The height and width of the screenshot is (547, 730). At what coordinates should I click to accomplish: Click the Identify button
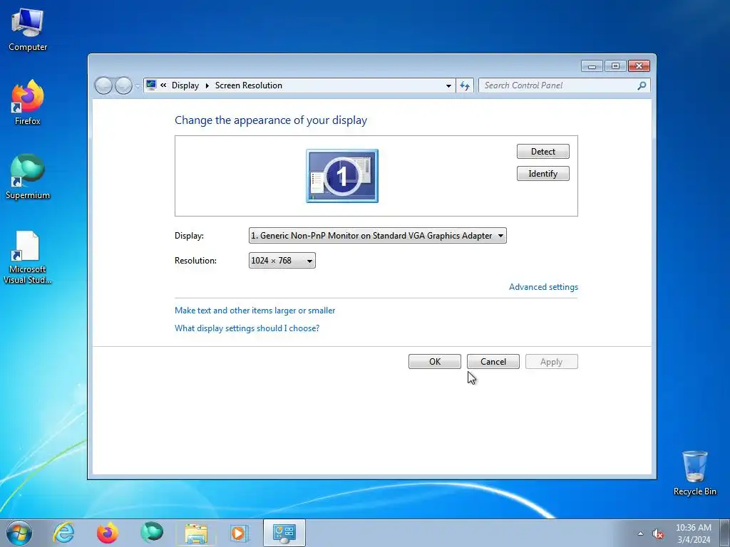pos(543,174)
